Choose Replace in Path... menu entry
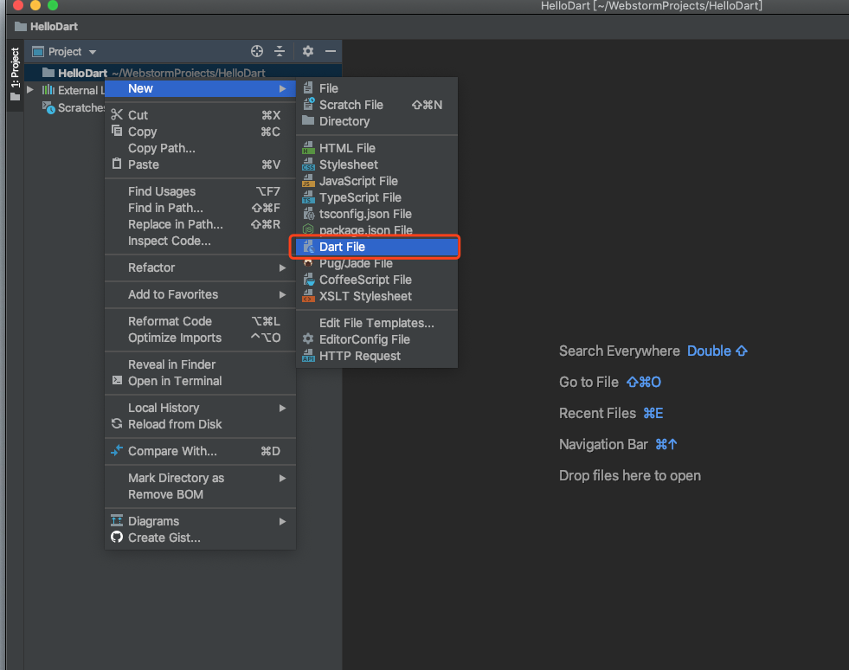The width and height of the screenshot is (849, 670). [200, 224]
